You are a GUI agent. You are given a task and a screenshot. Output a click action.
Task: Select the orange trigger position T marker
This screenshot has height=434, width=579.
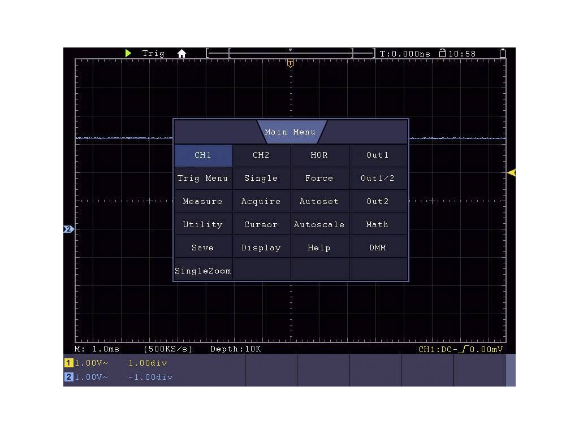pos(291,63)
